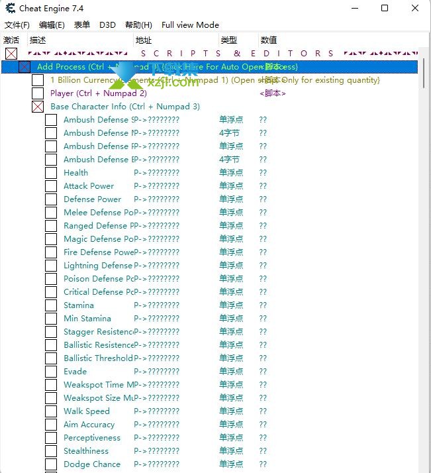The image size is (431, 473).
Task: Select the Weakspot Time row description
Action: pos(99,385)
